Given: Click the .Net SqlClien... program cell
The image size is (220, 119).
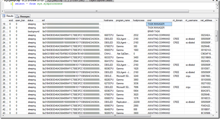Looking at the screenshot, I should point(124,54).
